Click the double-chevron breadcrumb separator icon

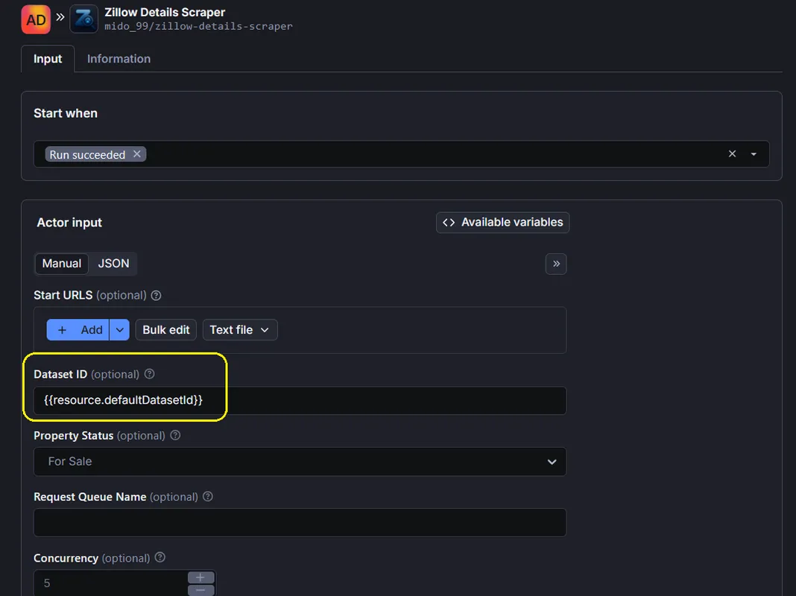(x=60, y=17)
